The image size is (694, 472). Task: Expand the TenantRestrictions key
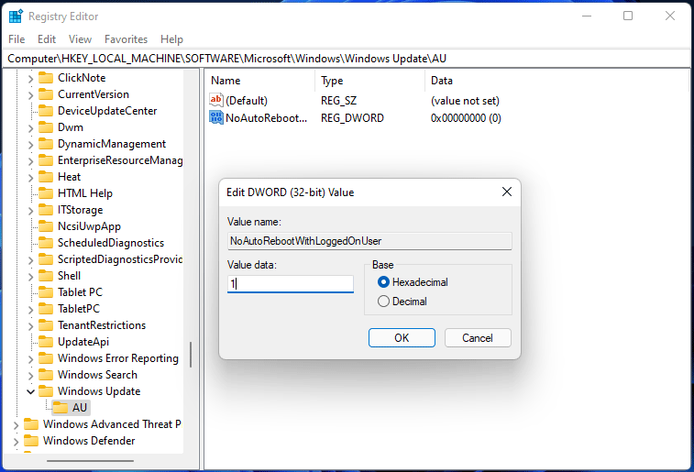tap(30, 326)
